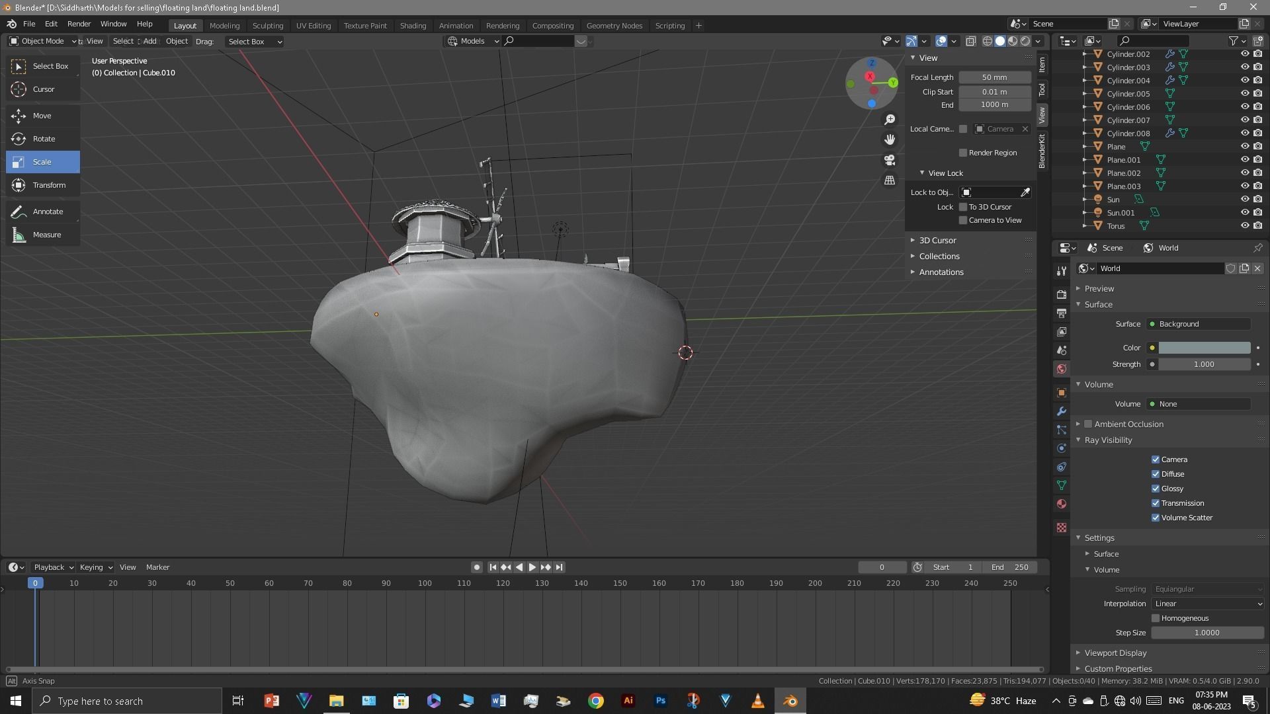Enable Camera to View checkbox
The height and width of the screenshot is (714, 1270).
coord(963,220)
